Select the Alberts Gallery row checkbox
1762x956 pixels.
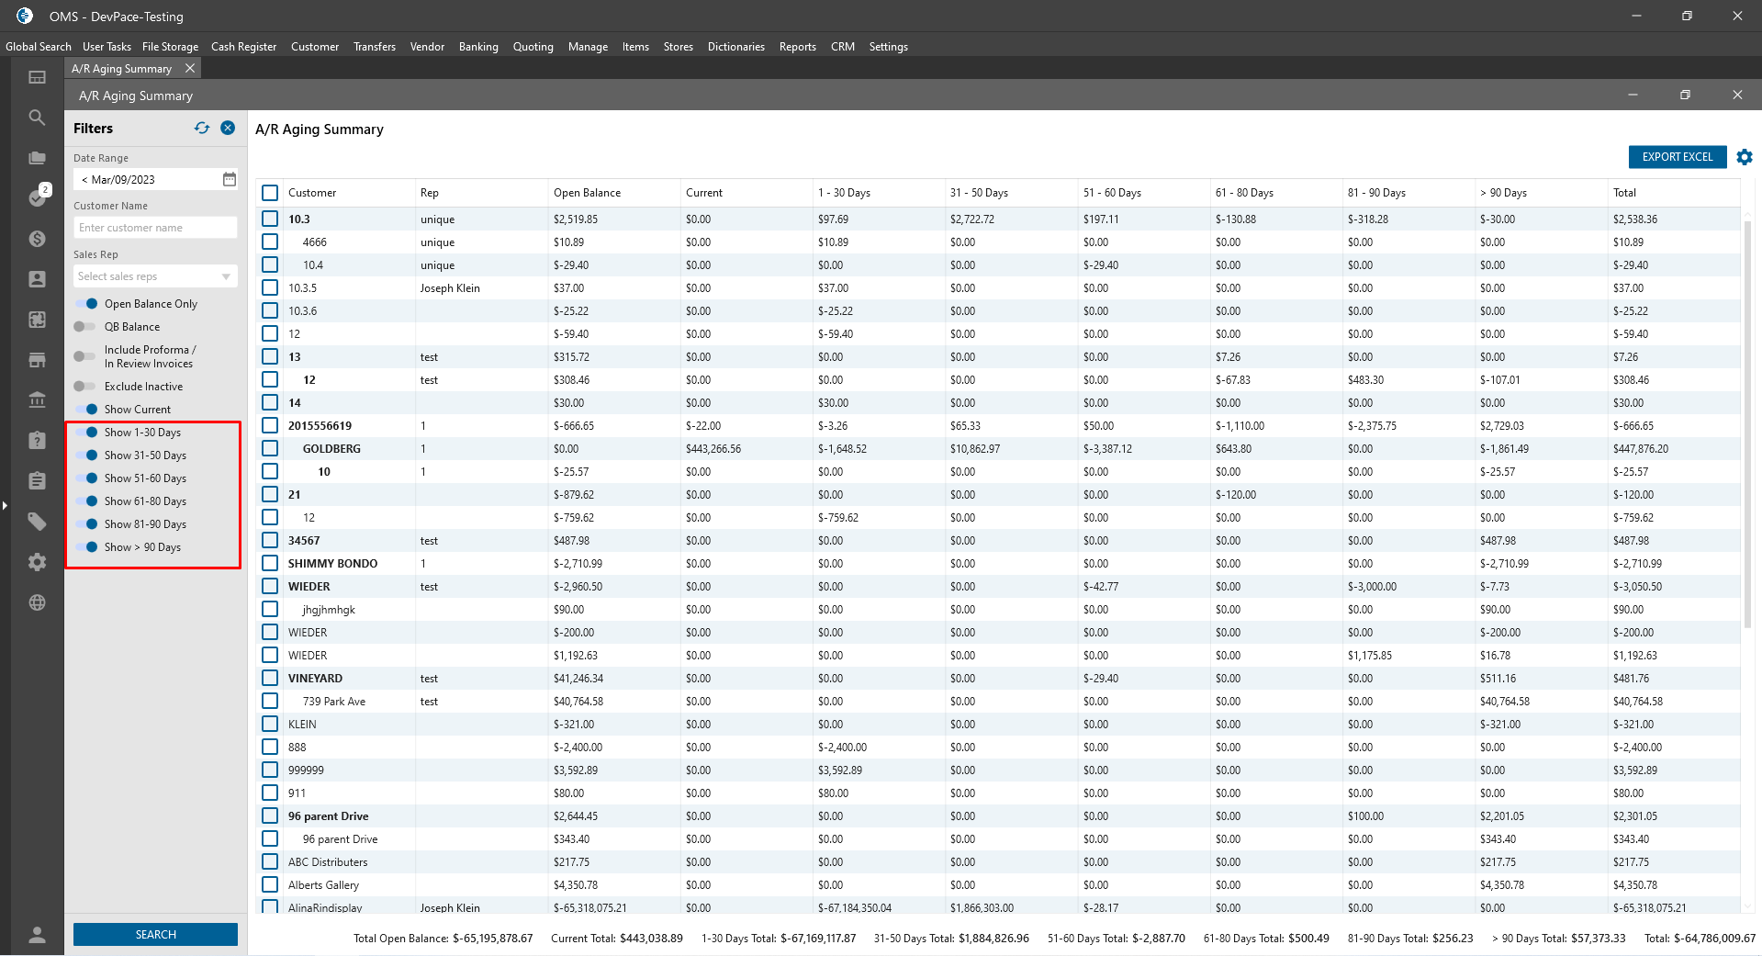tap(270, 884)
